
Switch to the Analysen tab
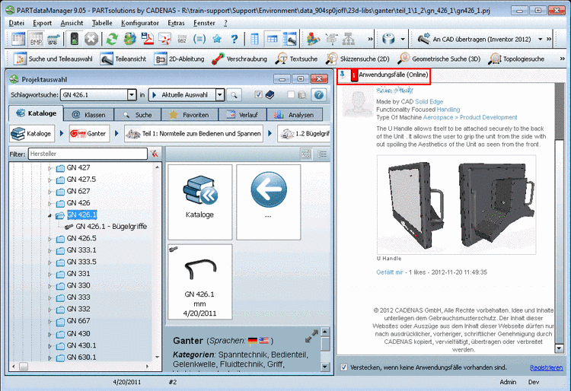point(295,115)
